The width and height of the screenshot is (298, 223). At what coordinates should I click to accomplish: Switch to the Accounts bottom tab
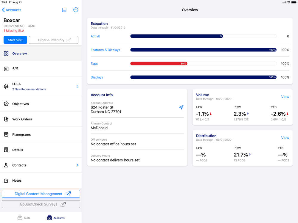56,218
